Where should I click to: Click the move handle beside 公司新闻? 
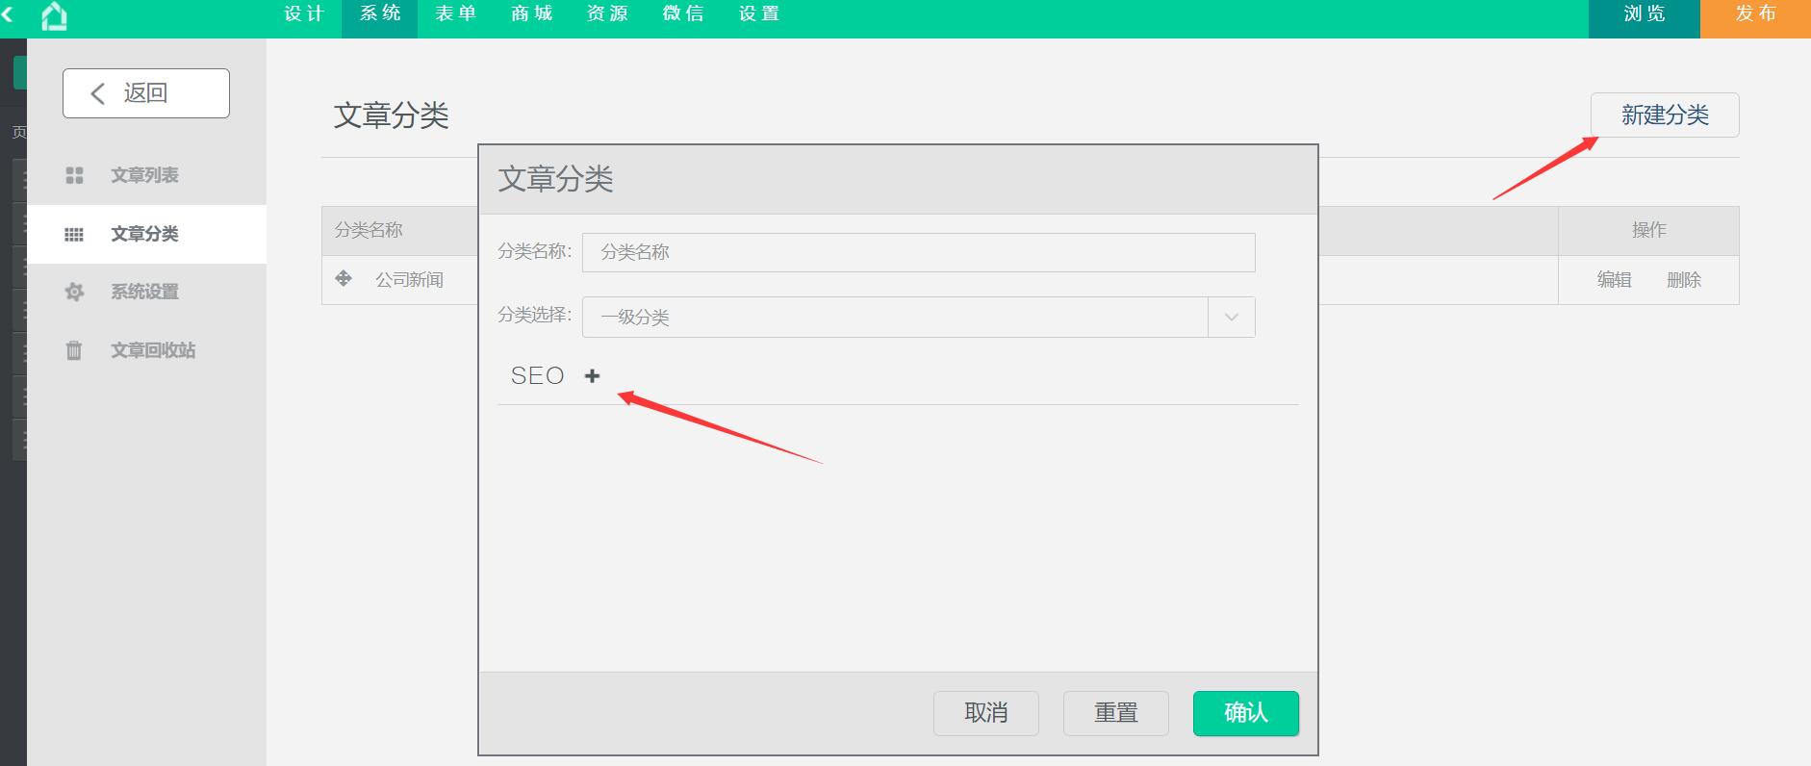click(344, 278)
